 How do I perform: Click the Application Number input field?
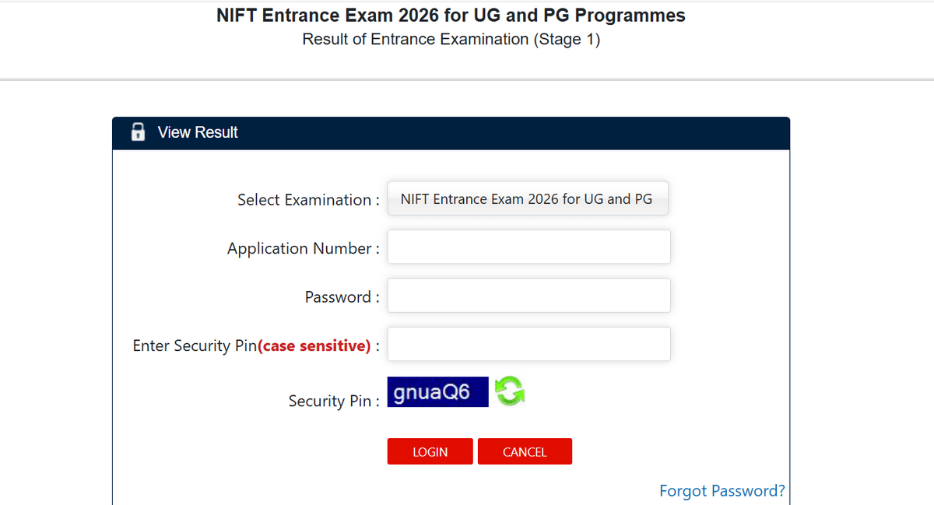[528, 247]
